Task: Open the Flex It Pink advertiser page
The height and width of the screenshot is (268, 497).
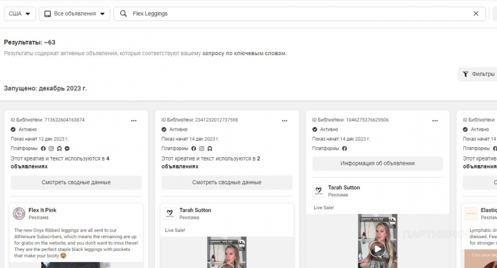Action: click(x=43, y=210)
